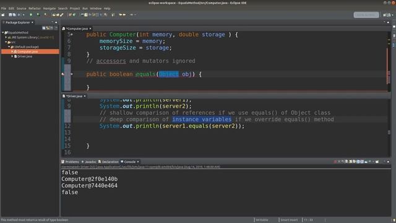Click Smart Insert status bar entry
Screen dimensions: 396x223
[x=289, y=220]
